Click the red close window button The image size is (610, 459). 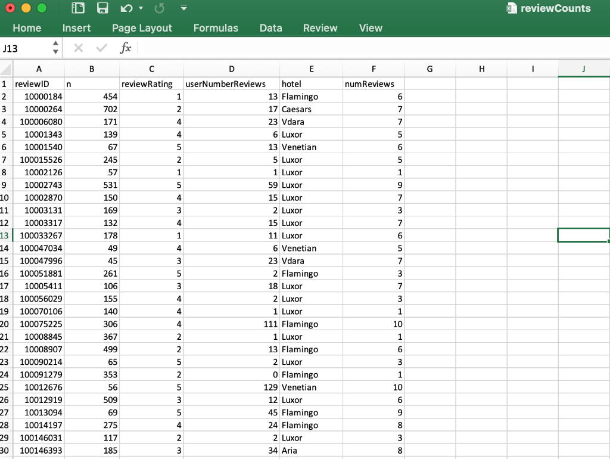point(11,8)
